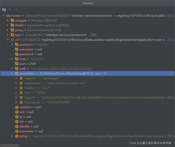Click the field icon beside path

17,69
